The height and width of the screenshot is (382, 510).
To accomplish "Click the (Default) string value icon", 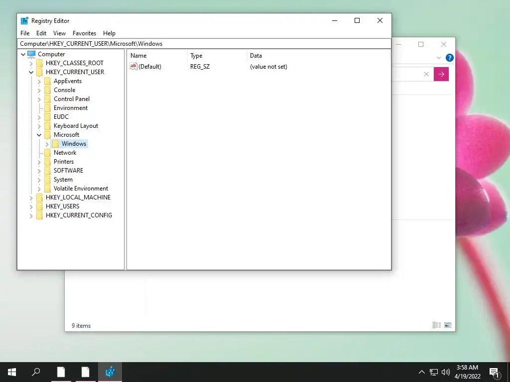I will [x=133, y=66].
